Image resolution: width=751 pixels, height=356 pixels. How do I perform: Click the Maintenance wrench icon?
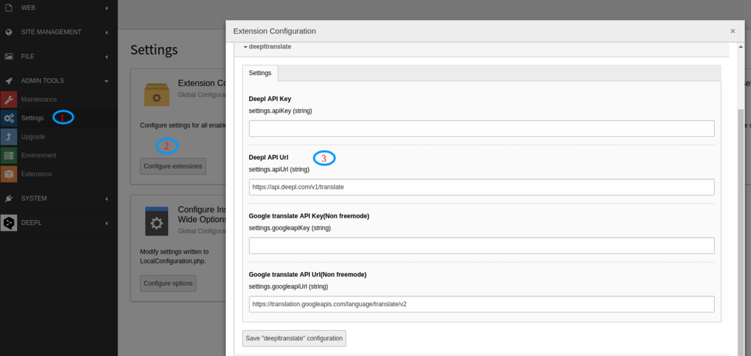click(x=9, y=100)
